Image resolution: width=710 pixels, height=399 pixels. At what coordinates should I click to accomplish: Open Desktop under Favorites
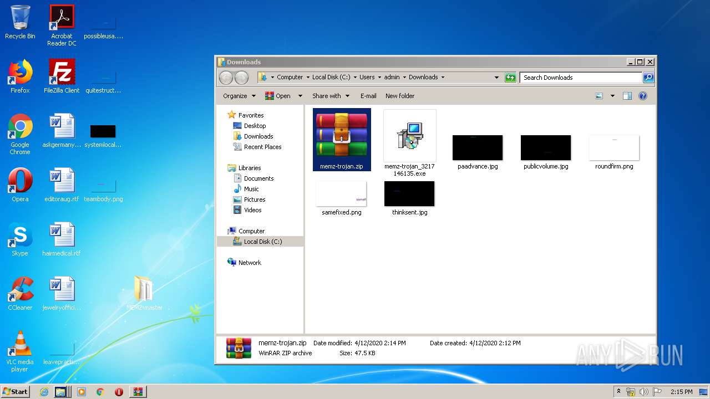click(255, 126)
